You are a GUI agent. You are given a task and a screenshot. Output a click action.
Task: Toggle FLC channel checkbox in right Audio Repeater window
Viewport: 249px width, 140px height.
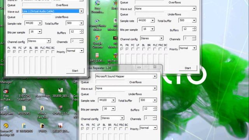[154, 49]
